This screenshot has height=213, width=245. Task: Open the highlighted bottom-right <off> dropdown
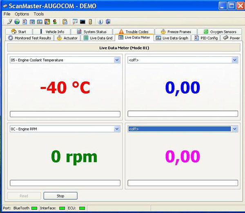[235, 129]
